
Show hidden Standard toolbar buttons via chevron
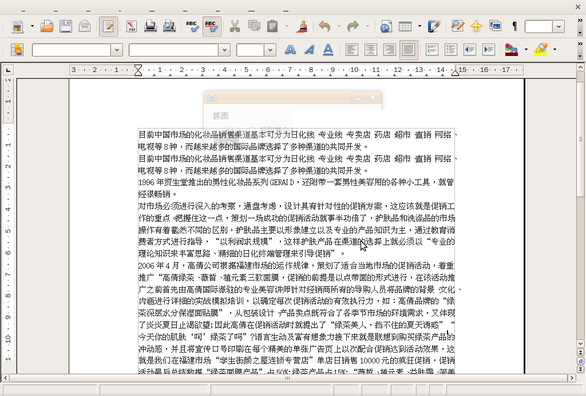[580, 21]
